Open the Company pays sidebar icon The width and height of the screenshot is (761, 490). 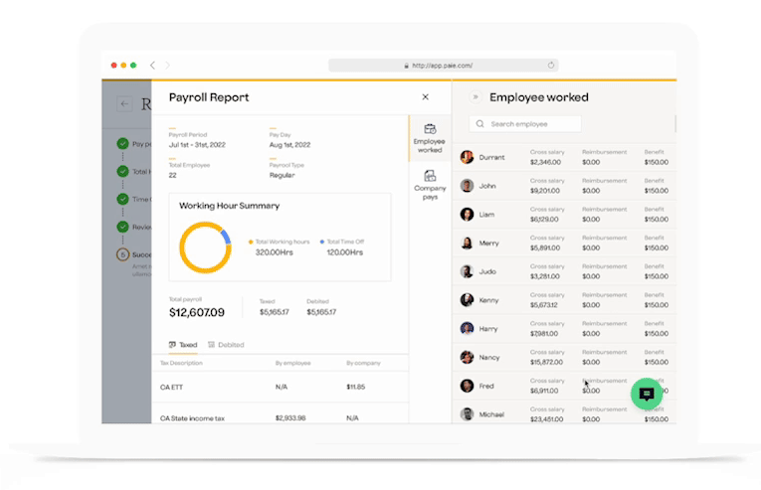click(x=430, y=185)
